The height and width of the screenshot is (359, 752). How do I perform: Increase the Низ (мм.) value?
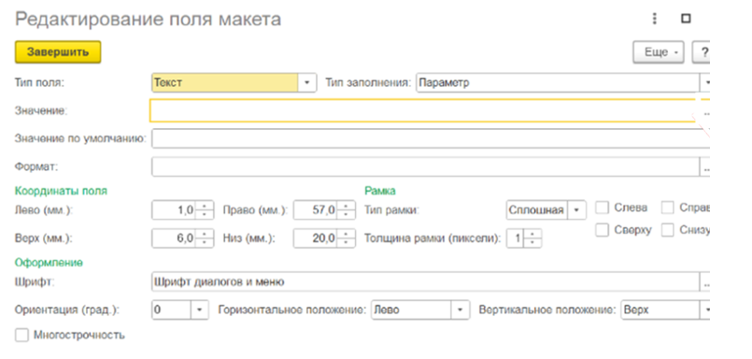(x=347, y=235)
